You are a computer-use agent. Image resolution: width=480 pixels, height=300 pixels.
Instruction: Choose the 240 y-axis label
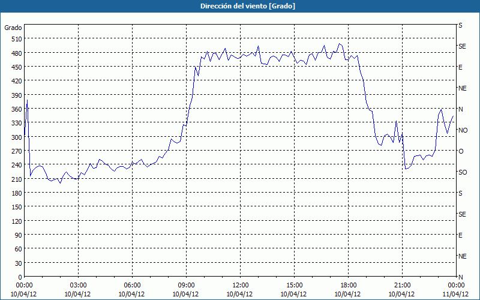tap(17, 165)
